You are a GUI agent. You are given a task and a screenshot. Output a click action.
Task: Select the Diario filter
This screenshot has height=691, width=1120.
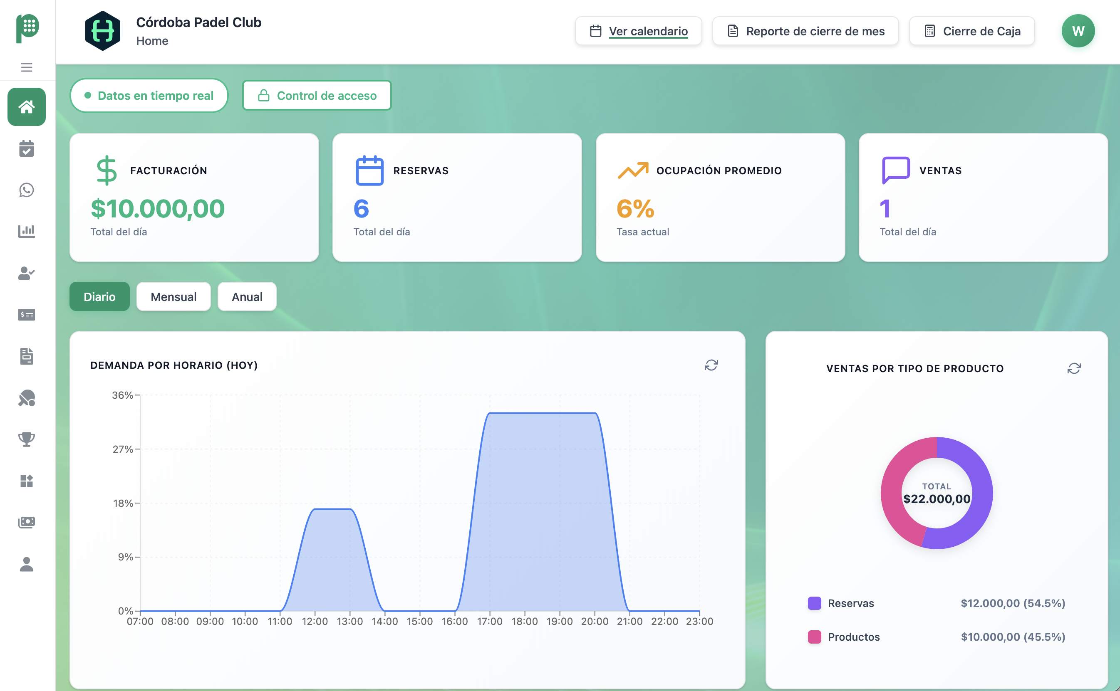coord(99,296)
